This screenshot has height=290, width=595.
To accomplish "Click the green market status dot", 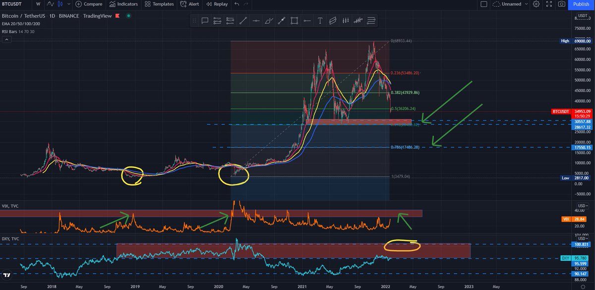I will pos(128,16).
